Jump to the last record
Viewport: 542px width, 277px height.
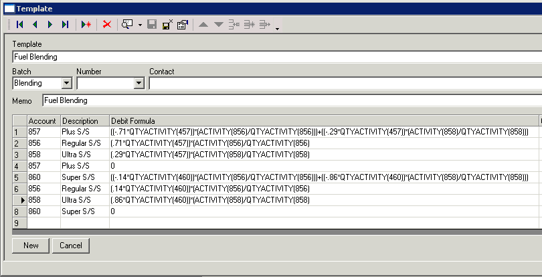[65, 25]
